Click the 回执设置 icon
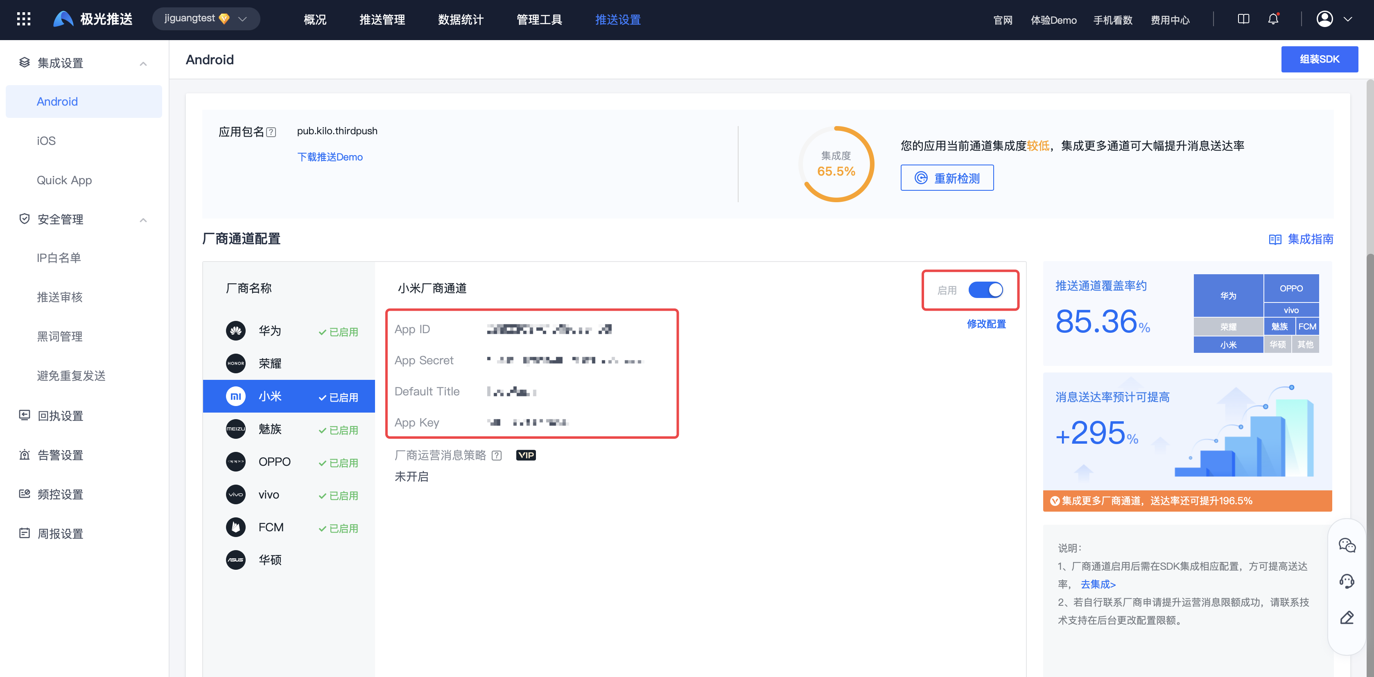Viewport: 1374px width, 677px height. (24, 415)
